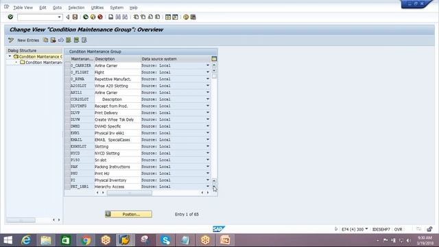Viewport: 439px width, 247px height.
Task: Click the Create New Session icon
Action: 167,17
